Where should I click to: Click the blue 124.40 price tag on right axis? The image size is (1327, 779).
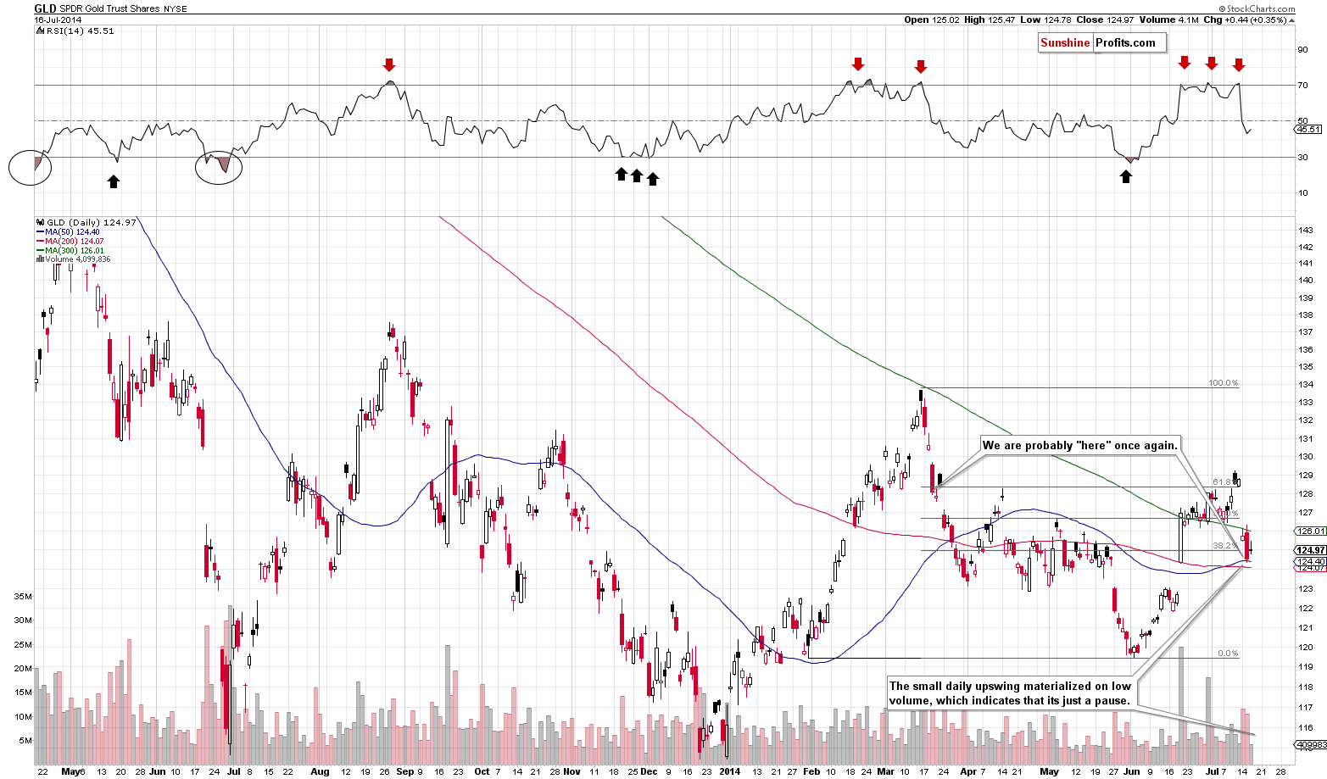pos(1311,561)
